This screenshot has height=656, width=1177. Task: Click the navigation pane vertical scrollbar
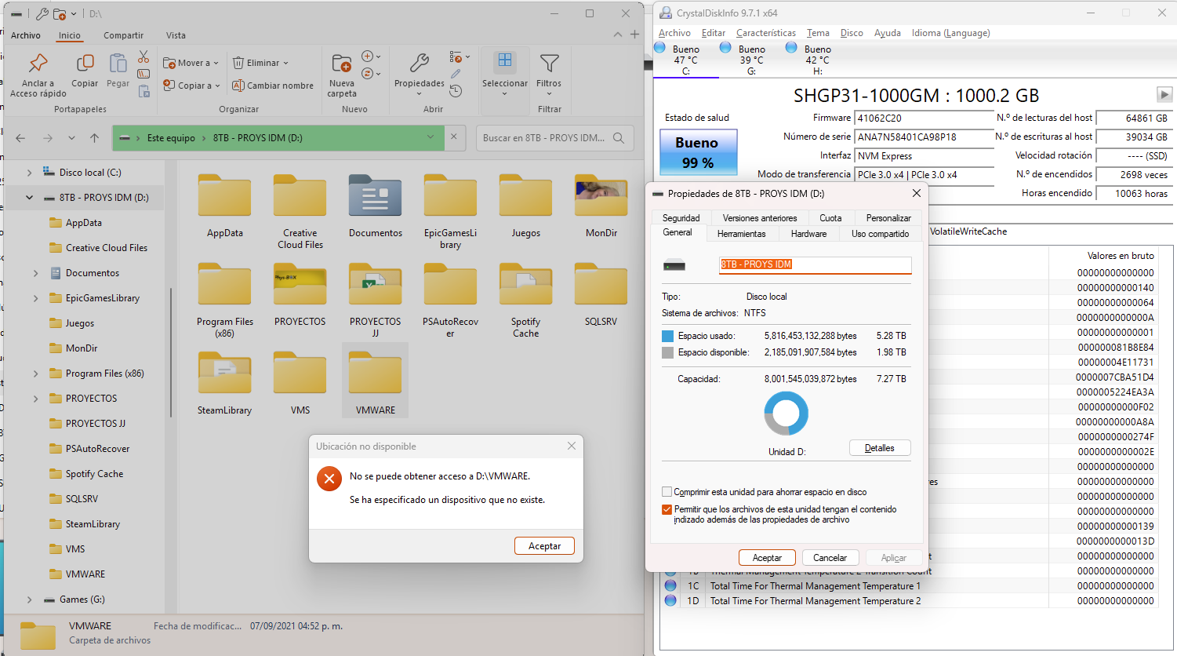click(170, 353)
